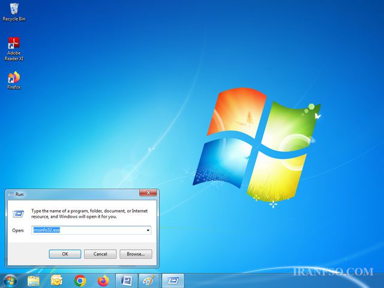Select the Run dialog taskbar button

pyautogui.click(x=173, y=281)
